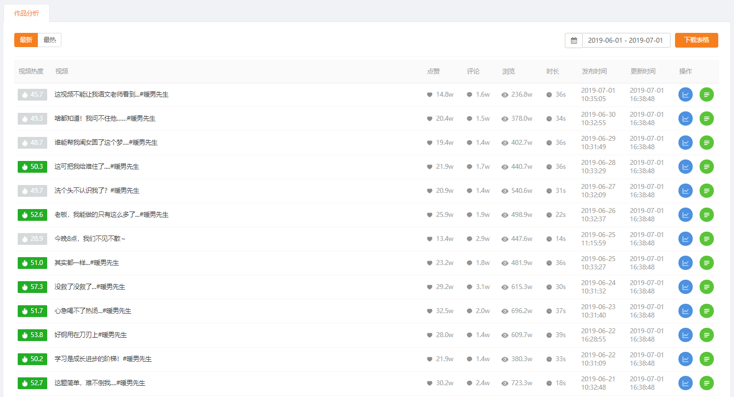Viewport: 734px width, 397px height.
Task: Open video titled 这视频不能让我语文老师看到
Action: pos(112,95)
